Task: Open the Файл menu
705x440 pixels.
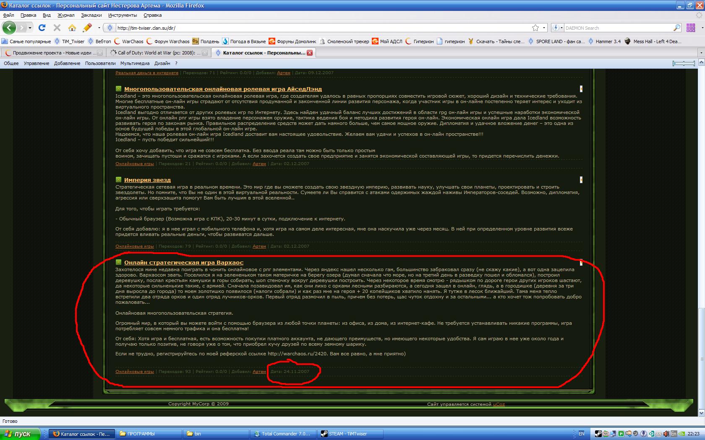Action: (8, 15)
